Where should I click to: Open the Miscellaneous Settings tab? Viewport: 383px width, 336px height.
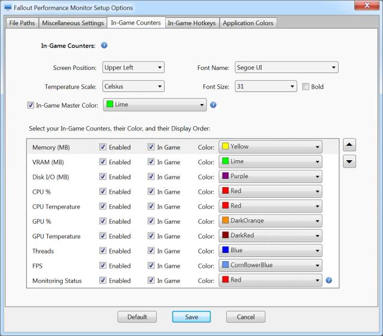point(73,23)
